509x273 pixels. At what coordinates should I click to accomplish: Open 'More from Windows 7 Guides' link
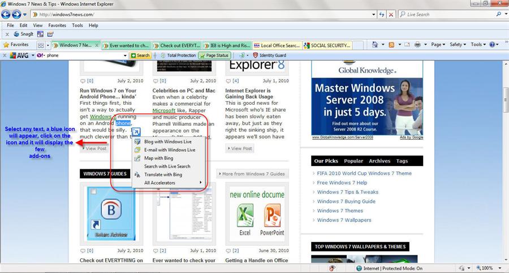tap(252, 174)
